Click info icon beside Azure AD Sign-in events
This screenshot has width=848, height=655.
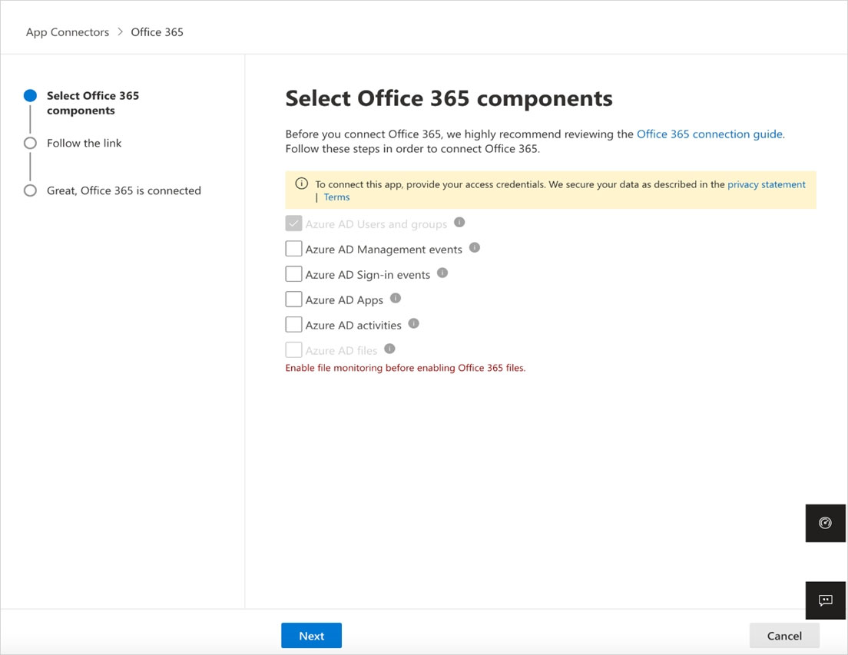click(442, 273)
